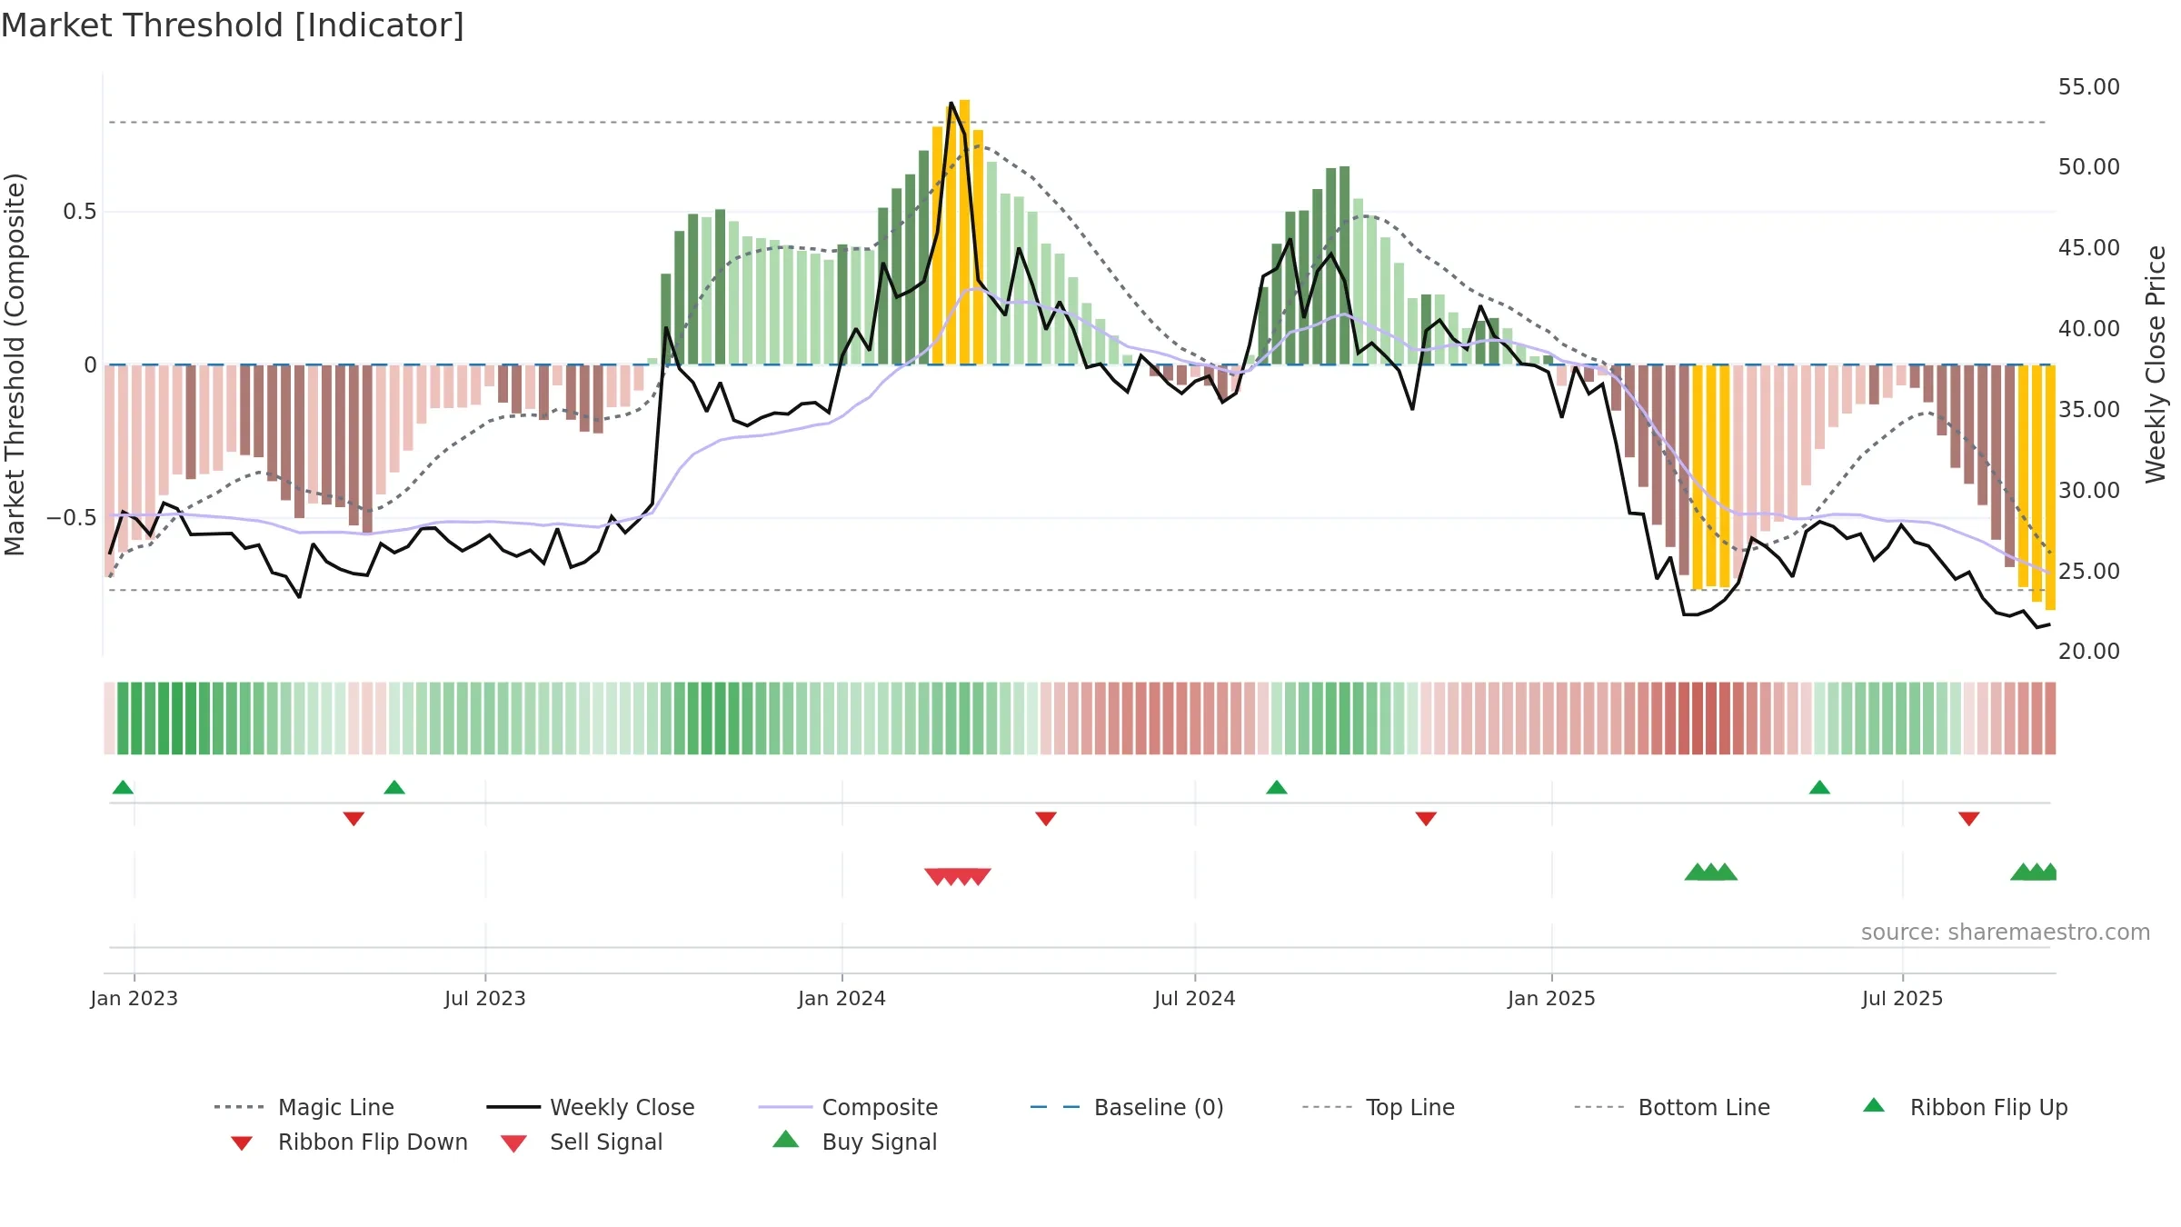
Task: Toggle the Bottom Line legend entry
Action: point(1672,1107)
